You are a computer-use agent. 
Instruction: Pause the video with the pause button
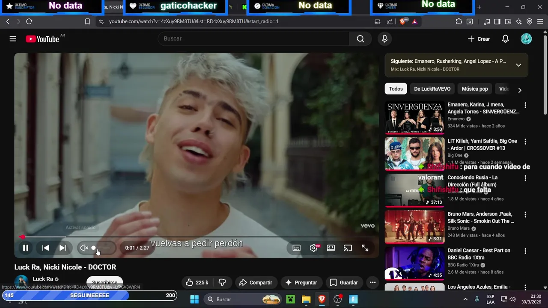click(x=26, y=248)
